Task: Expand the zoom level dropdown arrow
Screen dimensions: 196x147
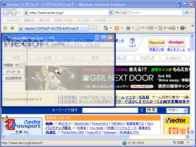Action: [x=188, y=143]
